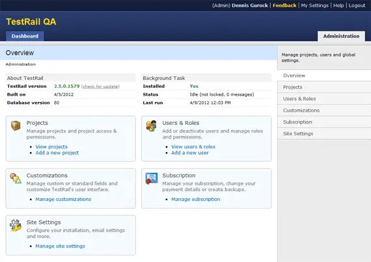
Task: Open Manage subscription link
Action: [195, 199]
